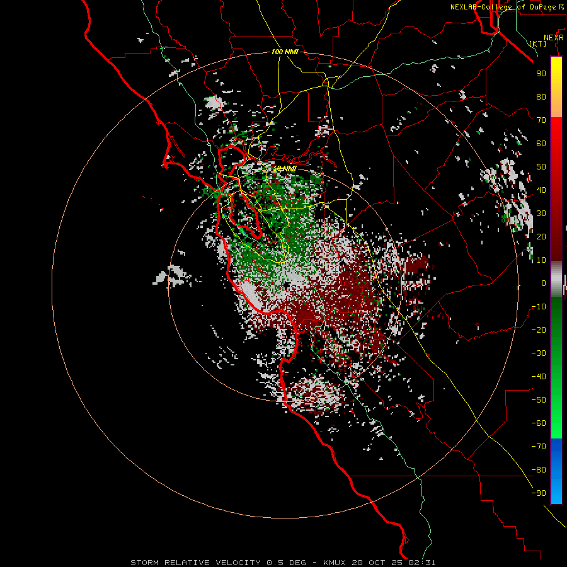Click the positive 20 scale value
The image size is (567, 567).
541,236
